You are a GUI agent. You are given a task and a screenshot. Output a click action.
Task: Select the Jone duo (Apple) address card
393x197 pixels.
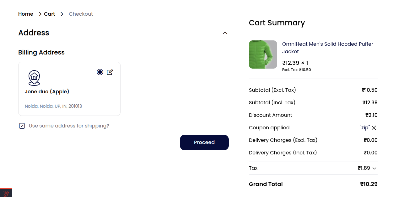tap(69, 89)
